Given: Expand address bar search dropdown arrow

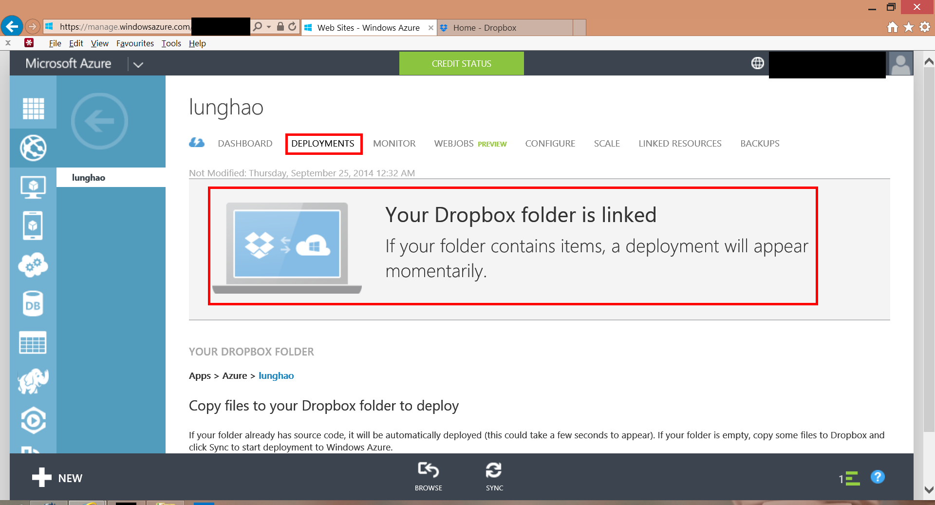Looking at the screenshot, I should (x=269, y=27).
